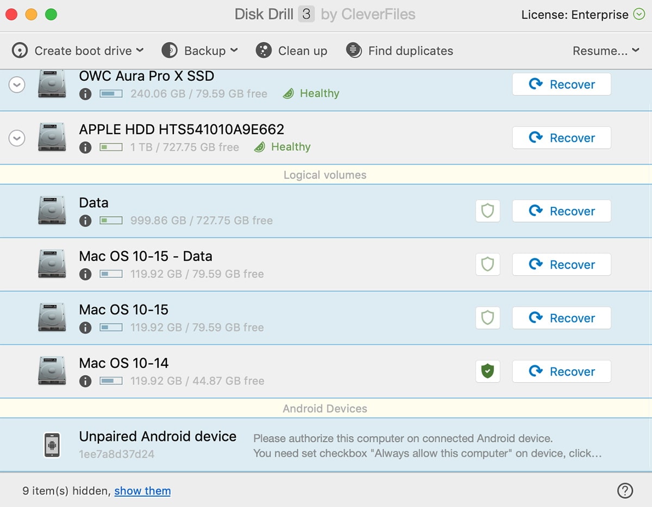Expand the OWC Aura Pro X SSD row

(17, 85)
